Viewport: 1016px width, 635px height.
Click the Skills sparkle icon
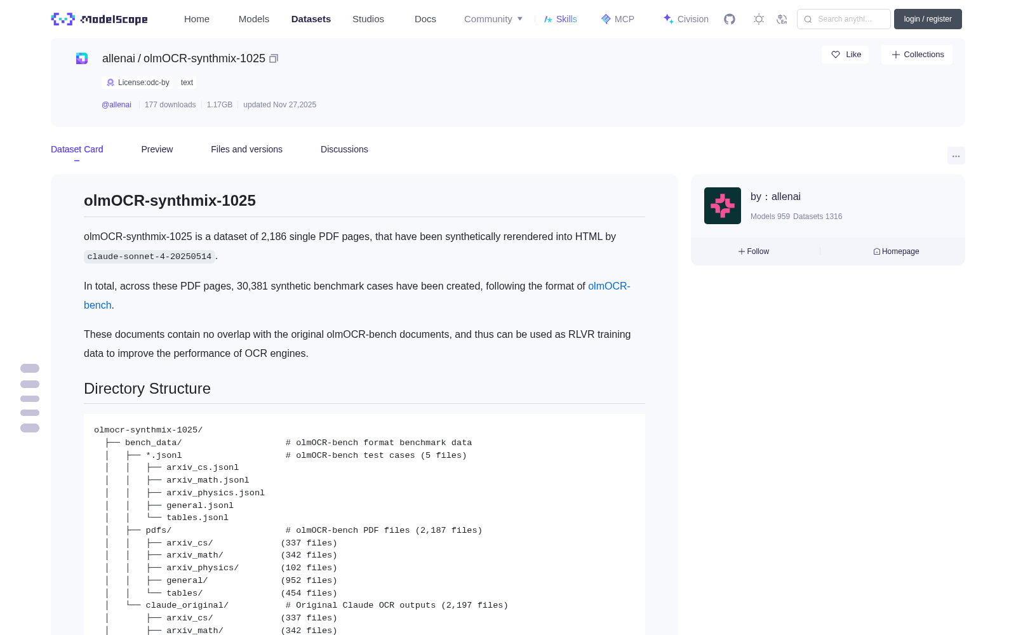(548, 19)
